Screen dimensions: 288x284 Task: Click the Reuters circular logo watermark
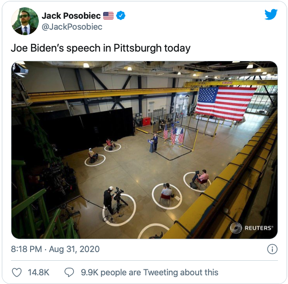[x=236, y=228]
